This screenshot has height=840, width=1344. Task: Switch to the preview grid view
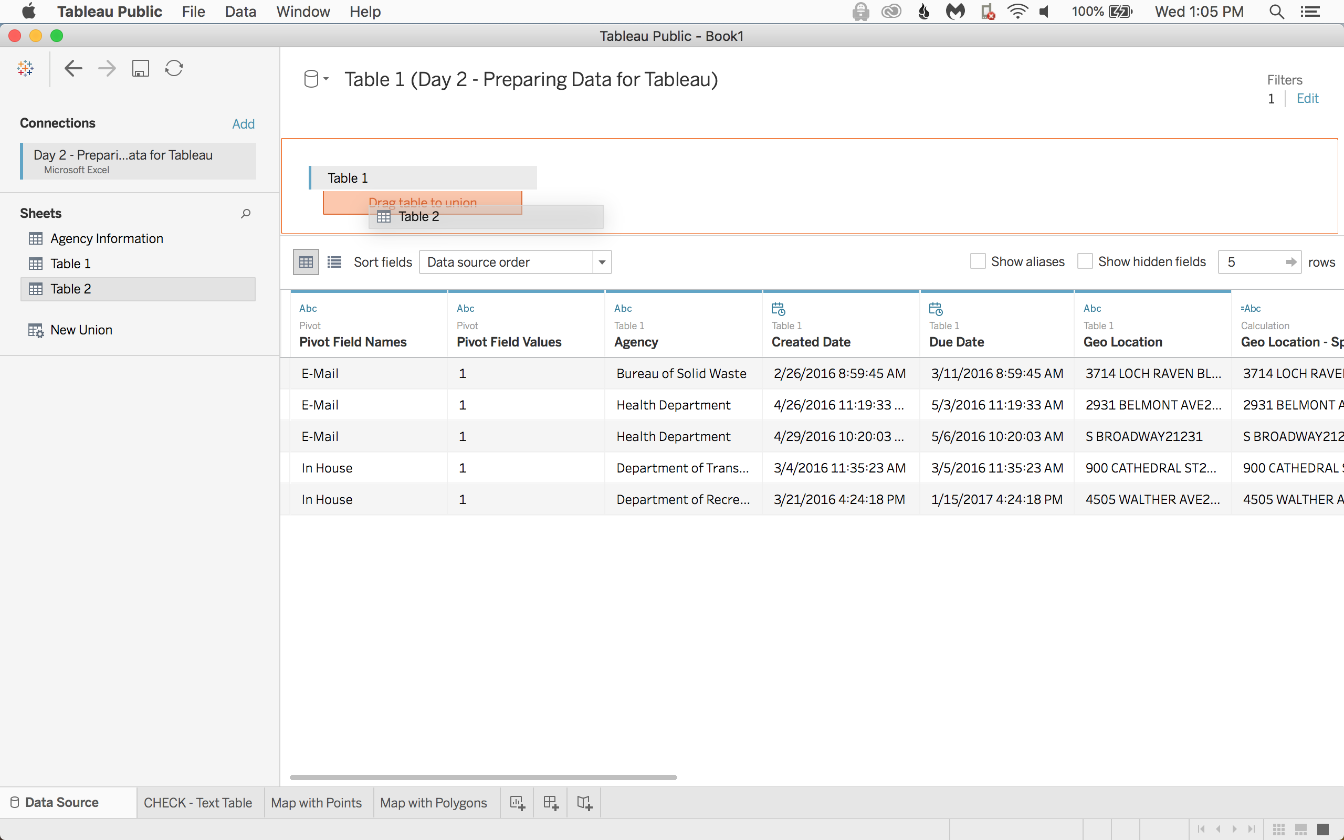click(x=306, y=261)
